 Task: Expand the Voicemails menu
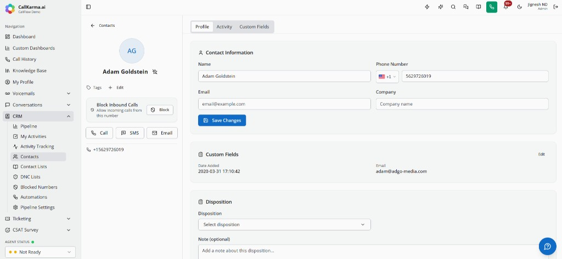(x=38, y=94)
